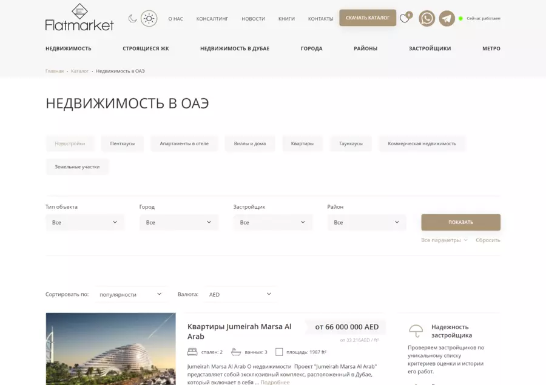The width and height of the screenshot is (546, 385).
Task: Open СТРОЯЩИЕСЯ ЖК navigation item
Action: (x=146, y=48)
